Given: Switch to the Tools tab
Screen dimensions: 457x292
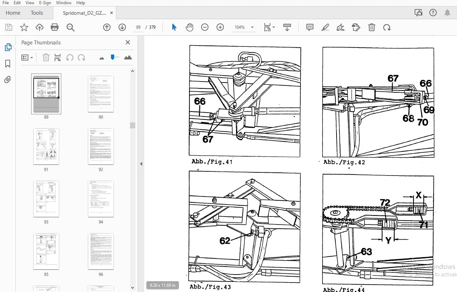Looking at the screenshot, I should tap(37, 13).
